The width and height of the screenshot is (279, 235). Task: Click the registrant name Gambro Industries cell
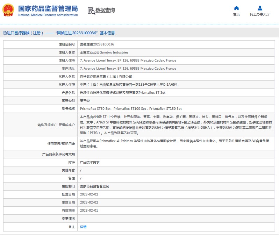tap(104, 52)
